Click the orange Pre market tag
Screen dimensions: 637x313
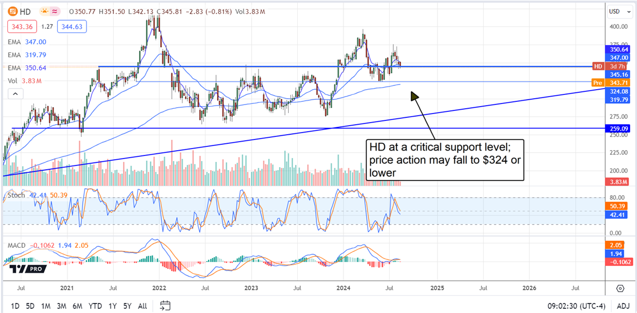[598, 83]
